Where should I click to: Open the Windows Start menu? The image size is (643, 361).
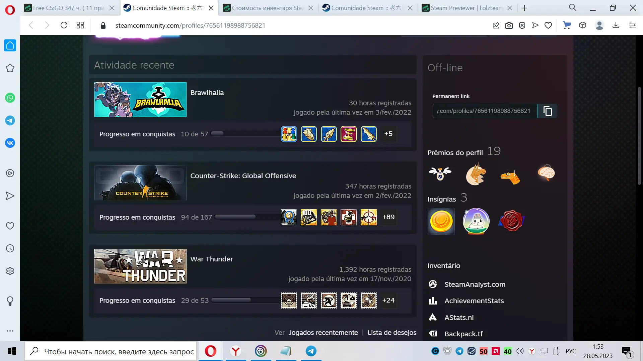[12, 351]
